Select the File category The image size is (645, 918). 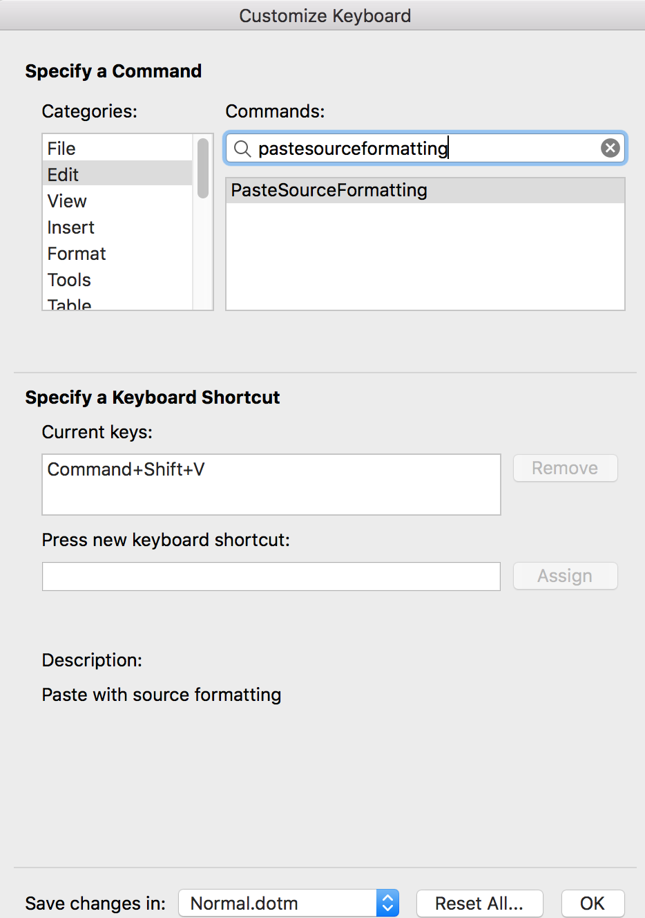(62, 149)
